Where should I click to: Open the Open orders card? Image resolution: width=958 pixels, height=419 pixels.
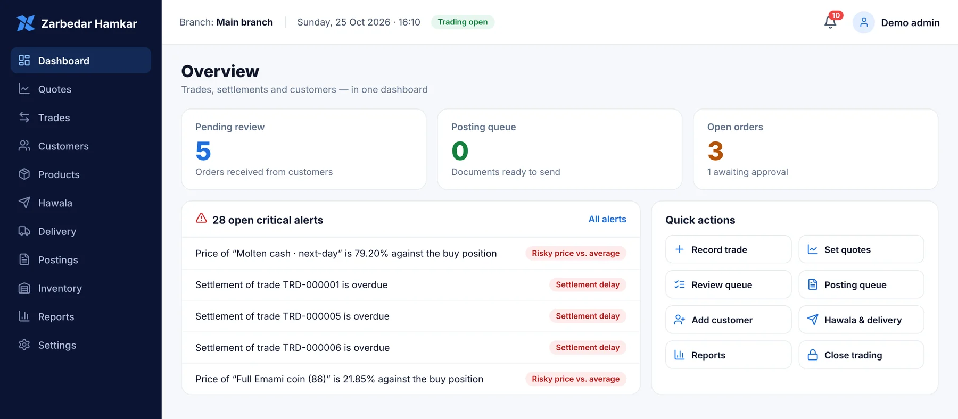point(815,149)
